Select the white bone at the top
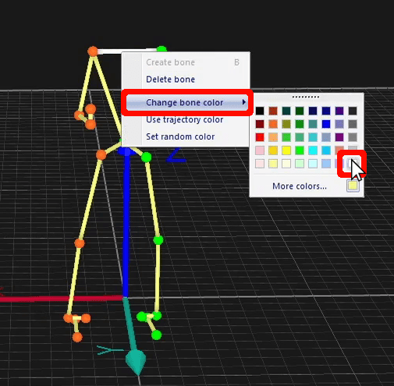 (x=127, y=51)
